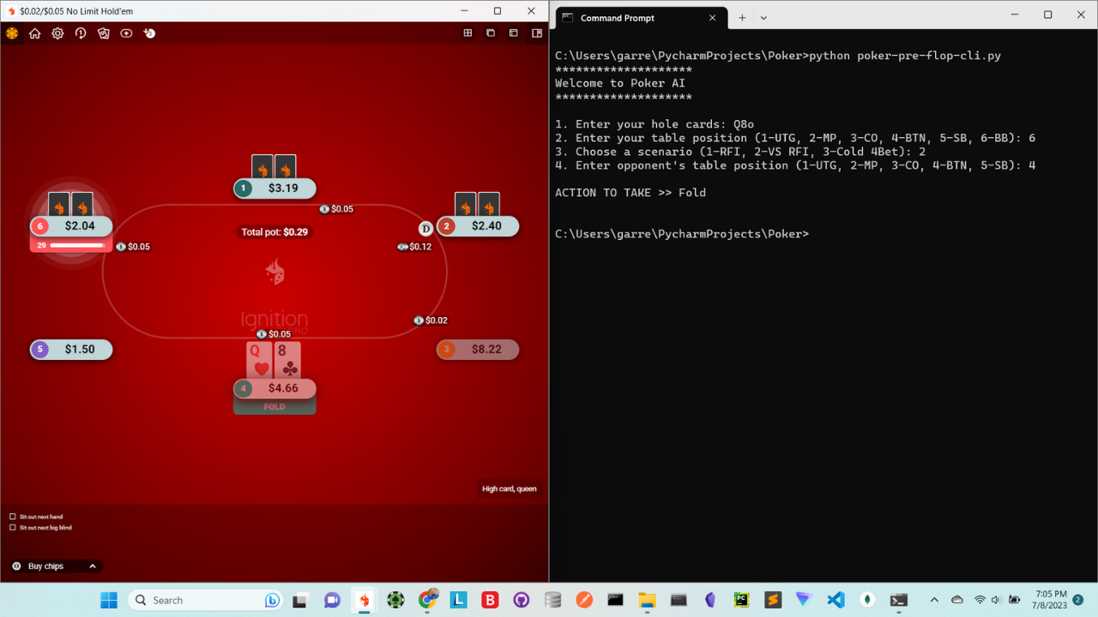Check Sit out next big blind
The height and width of the screenshot is (617, 1098).
13,528
